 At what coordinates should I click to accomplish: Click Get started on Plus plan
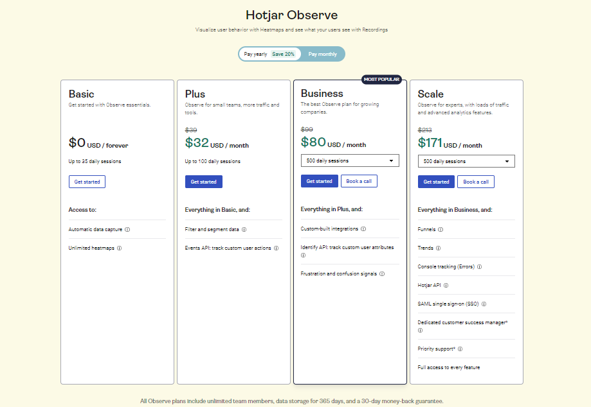pos(203,182)
